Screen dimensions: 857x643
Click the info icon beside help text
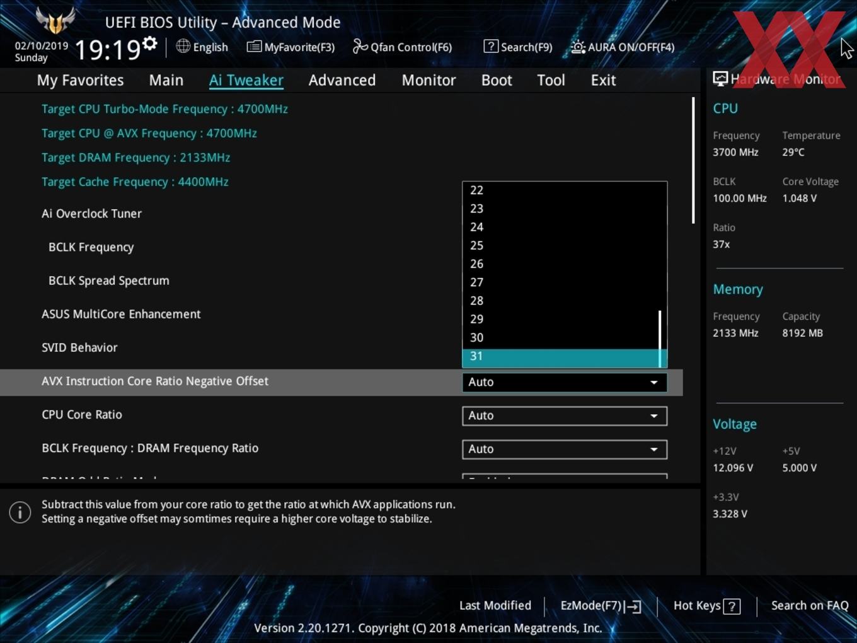pos(20,512)
